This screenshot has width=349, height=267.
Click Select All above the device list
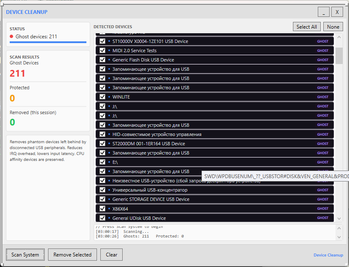click(x=306, y=27)
